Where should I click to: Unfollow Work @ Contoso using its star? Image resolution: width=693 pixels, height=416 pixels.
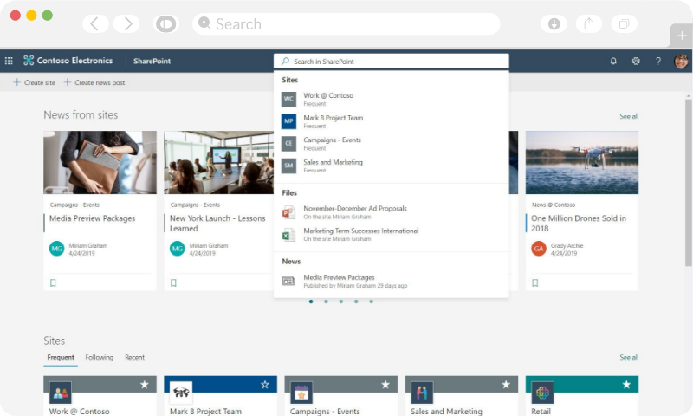click(145, 384)
